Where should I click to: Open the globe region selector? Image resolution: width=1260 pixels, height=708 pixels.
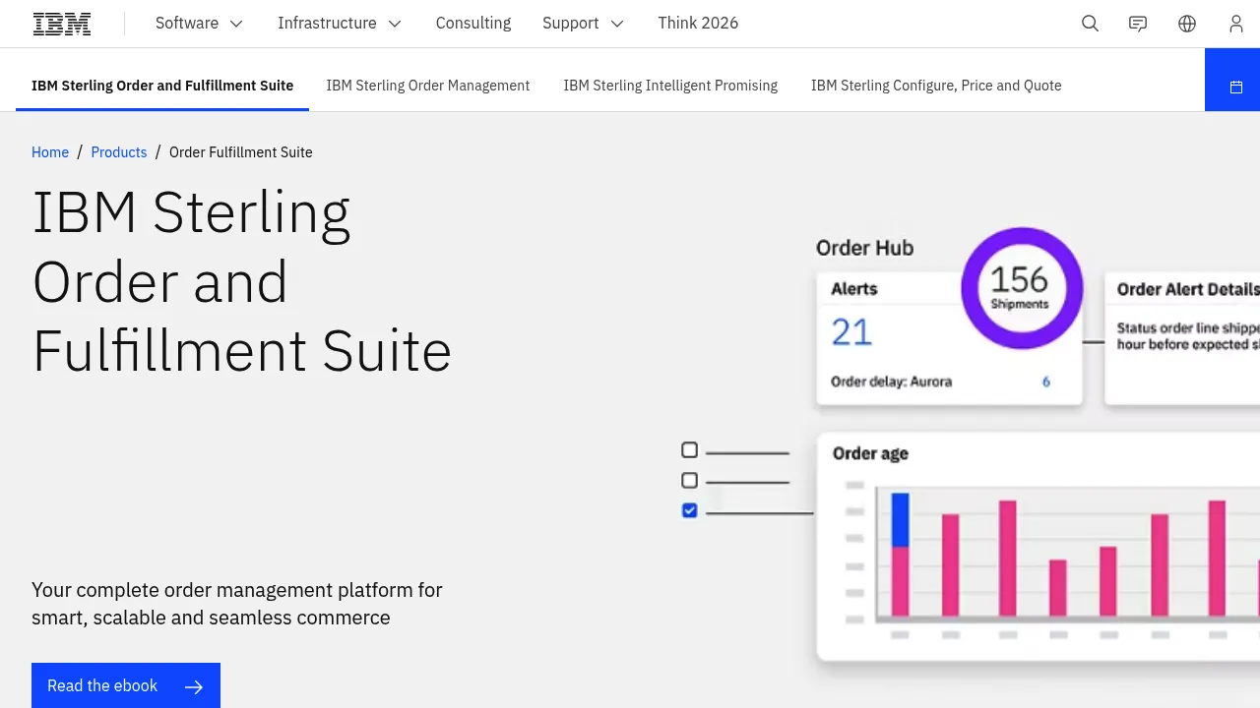point(1187,24)
